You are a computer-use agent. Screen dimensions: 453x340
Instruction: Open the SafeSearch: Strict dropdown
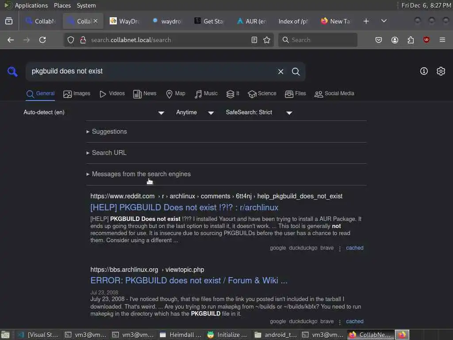coord(259,112)
